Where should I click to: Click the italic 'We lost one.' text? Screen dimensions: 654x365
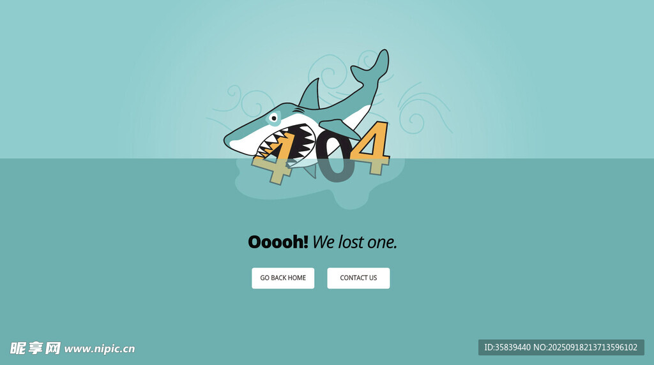tap(354, 242)
